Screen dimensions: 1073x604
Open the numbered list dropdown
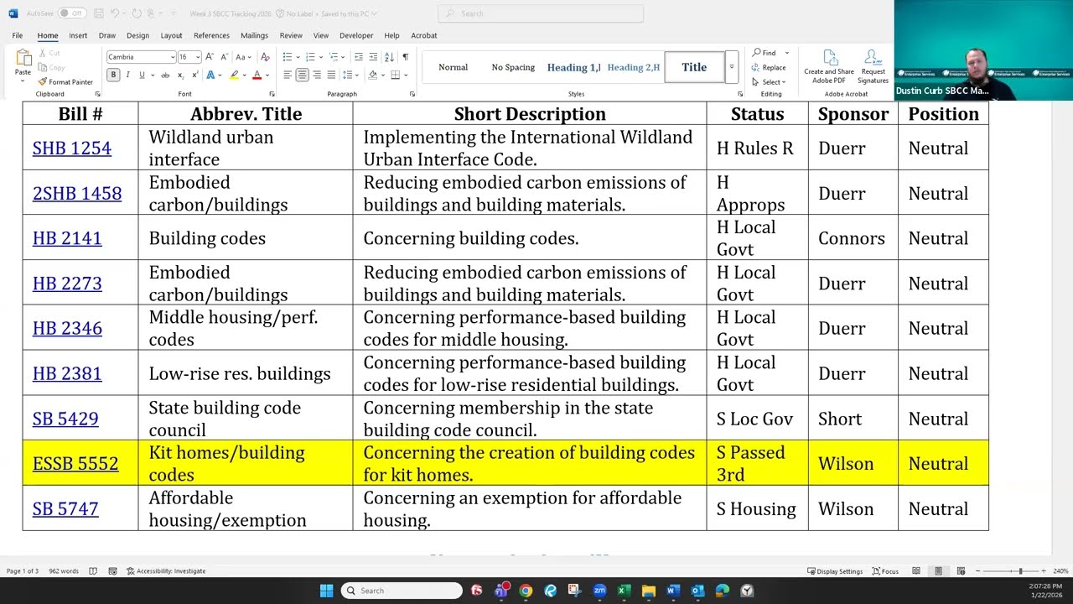click(319, 57)
